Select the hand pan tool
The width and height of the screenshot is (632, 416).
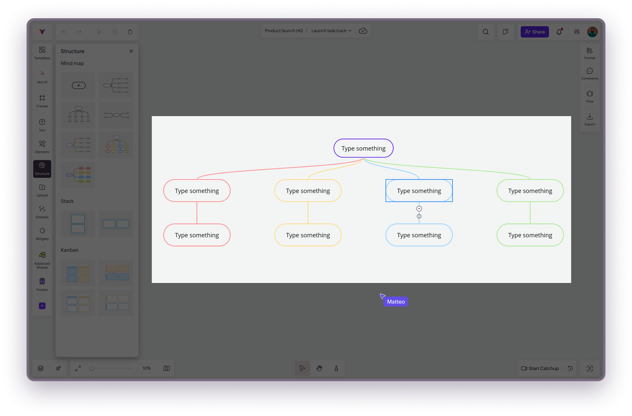click(319, 368)
